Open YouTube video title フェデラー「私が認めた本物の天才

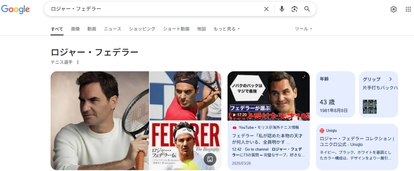(x=267, y=139)
